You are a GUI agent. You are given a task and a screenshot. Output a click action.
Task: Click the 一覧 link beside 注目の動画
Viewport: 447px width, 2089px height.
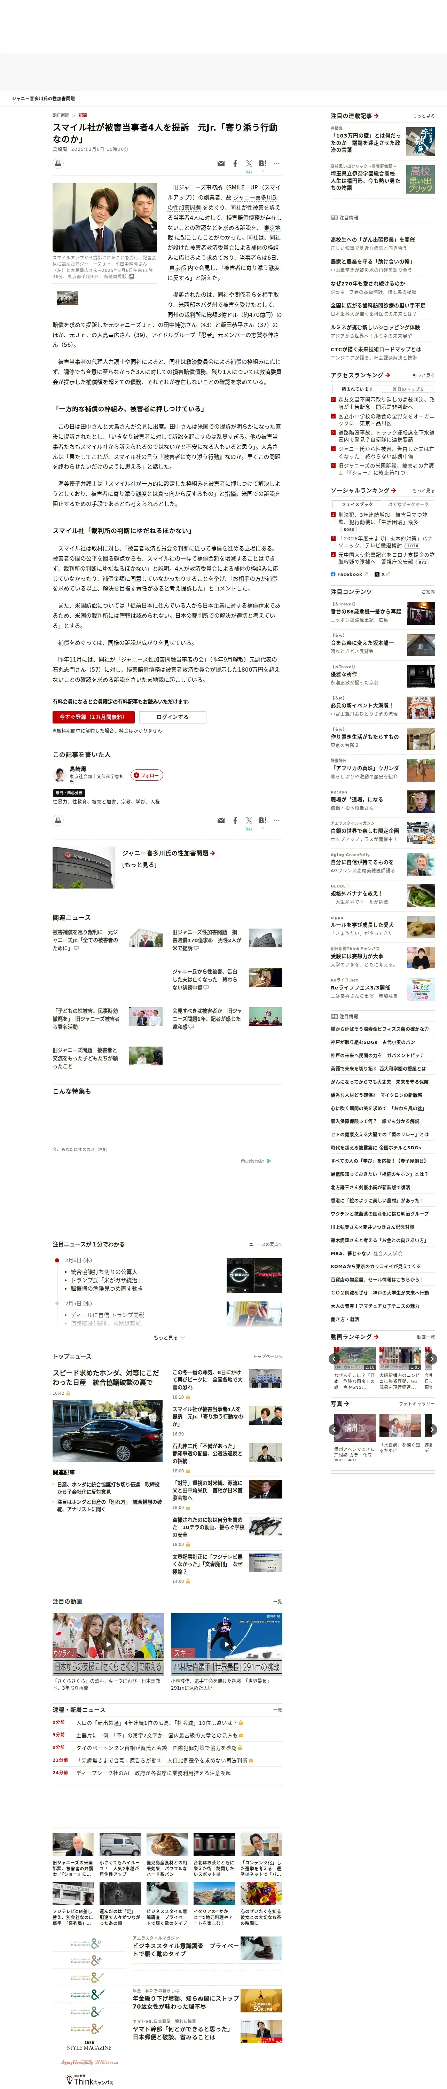click(x=277, y=1602)
